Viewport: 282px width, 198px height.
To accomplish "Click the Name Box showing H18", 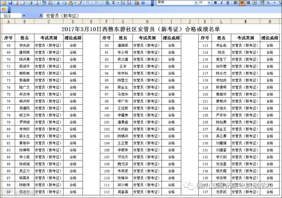I will pyautogui.click(x=11, y=16).
